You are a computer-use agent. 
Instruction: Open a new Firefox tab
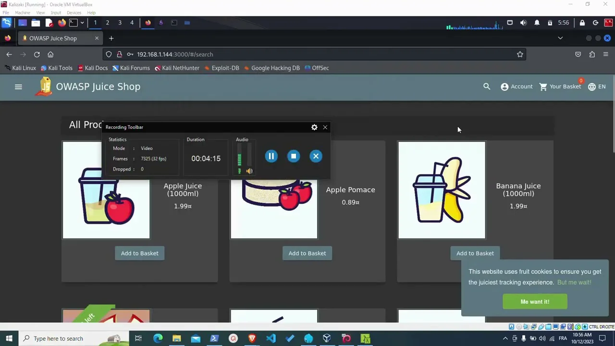pyautogui.click(x=111, y=38)
